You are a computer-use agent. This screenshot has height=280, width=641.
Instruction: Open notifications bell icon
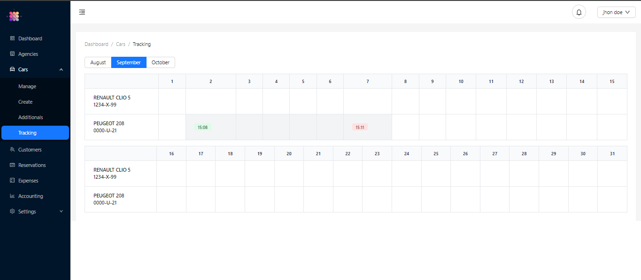tap(579, 12)
